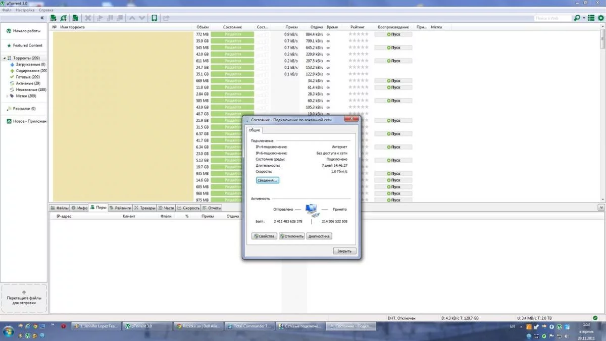Switch to the Отчёты tab
The width and height of the screenshot is (606, 341).
coord(212,208)
